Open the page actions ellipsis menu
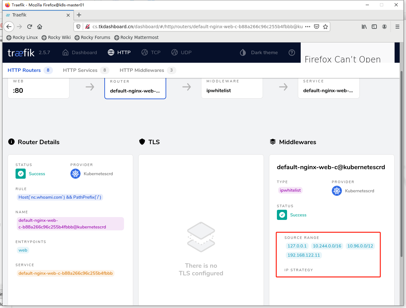Viewport: 406px width, 308px height. point(308,27)
